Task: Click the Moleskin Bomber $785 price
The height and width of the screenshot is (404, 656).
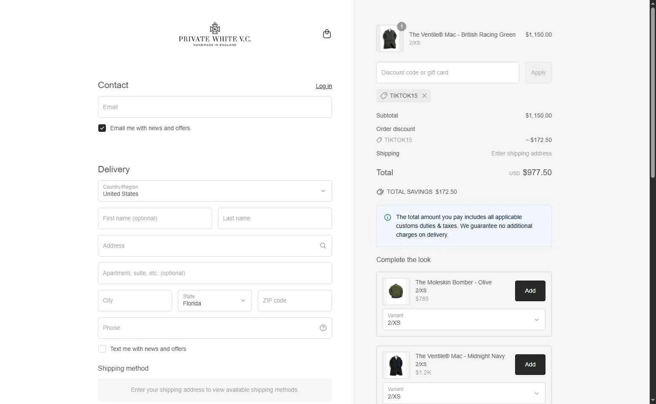Action: coord(422,299)
